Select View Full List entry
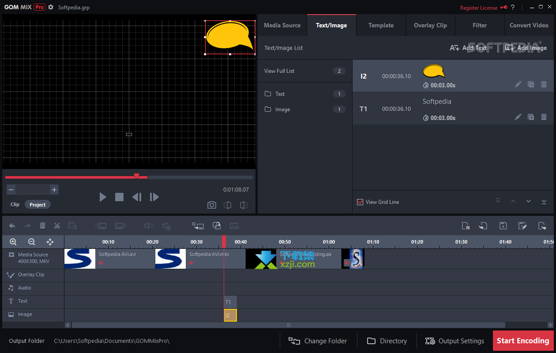556x353 pixels. (304, 71)
